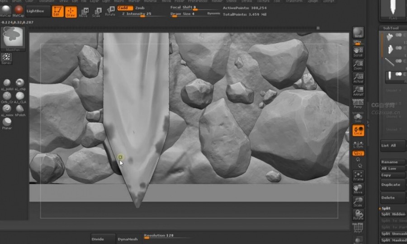Select the aj_chip brush
The width and height of the screenshot is (407, 244).
(20, 84)
